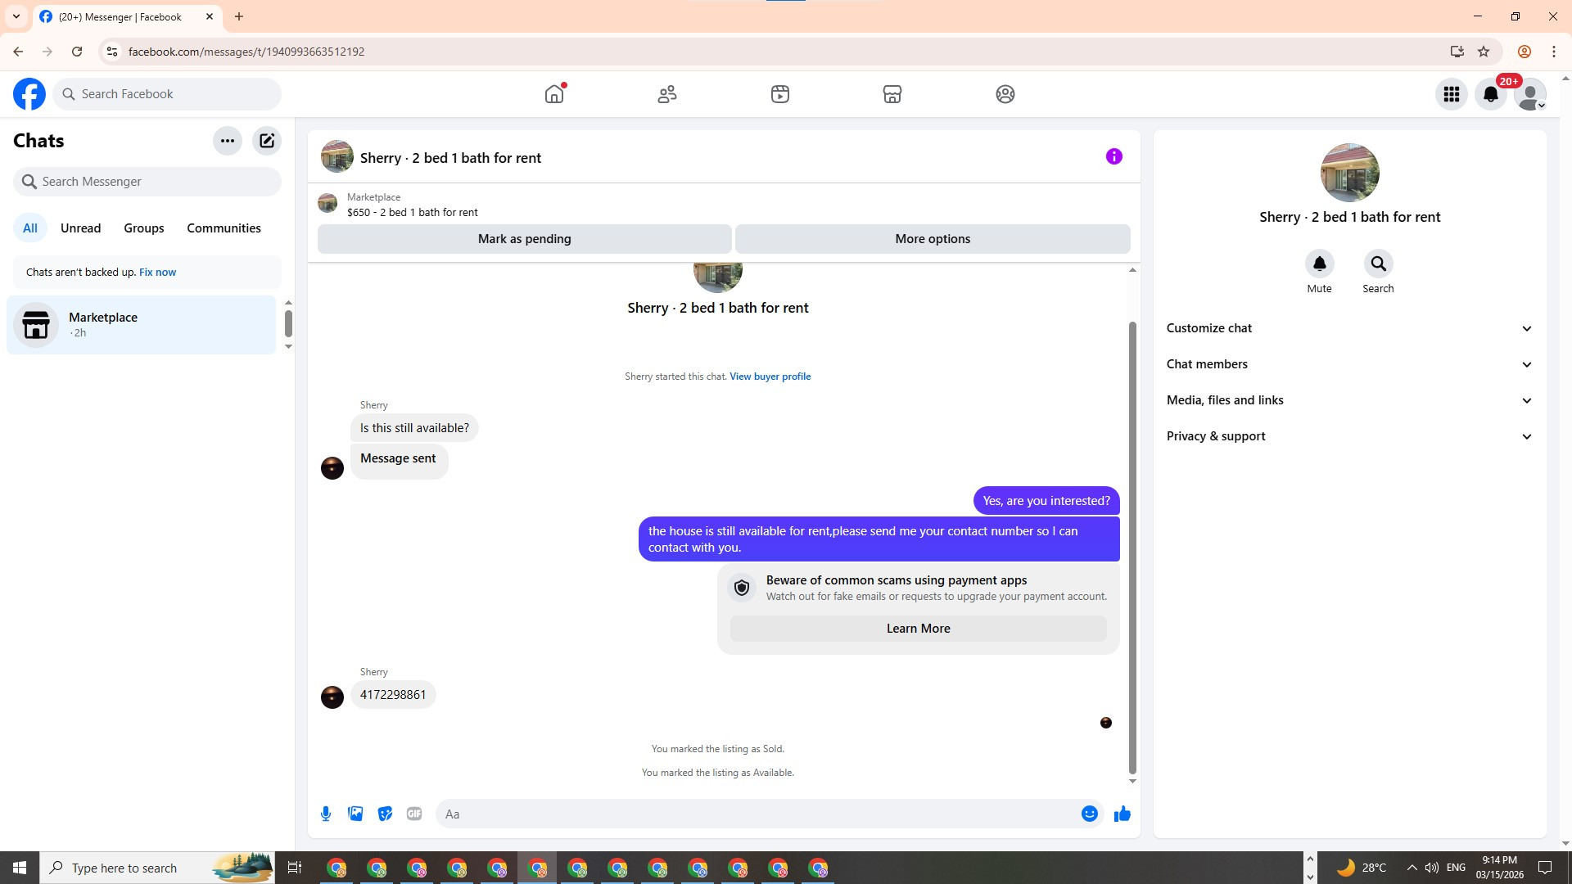Click Learn More about scams
The height and width of the screenshot is (884, 1572).
click(x=919, y=629)
